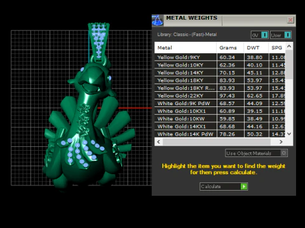The image size is (305, 228).
Task: Click the 60.89 grams cell
Action: 231,111
